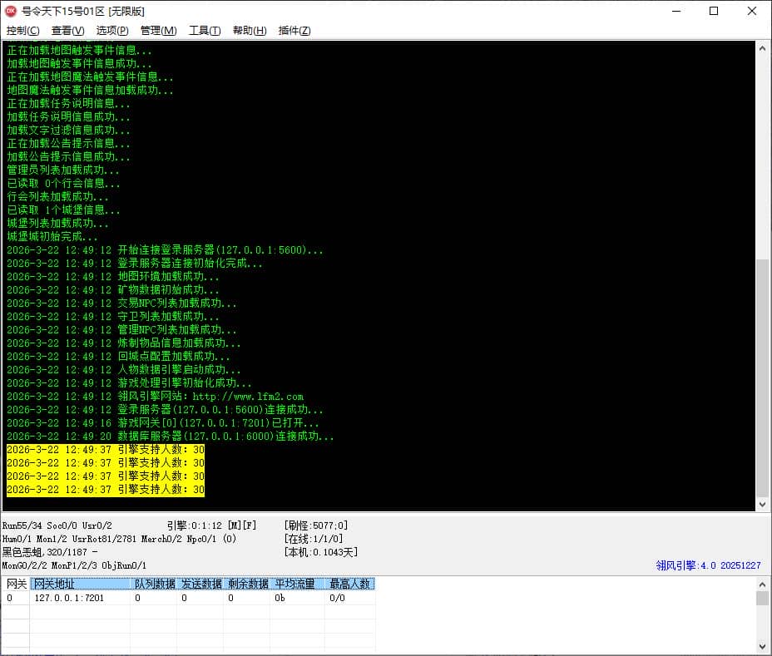Click the 最高人数 column header

[x=350, y=584]
